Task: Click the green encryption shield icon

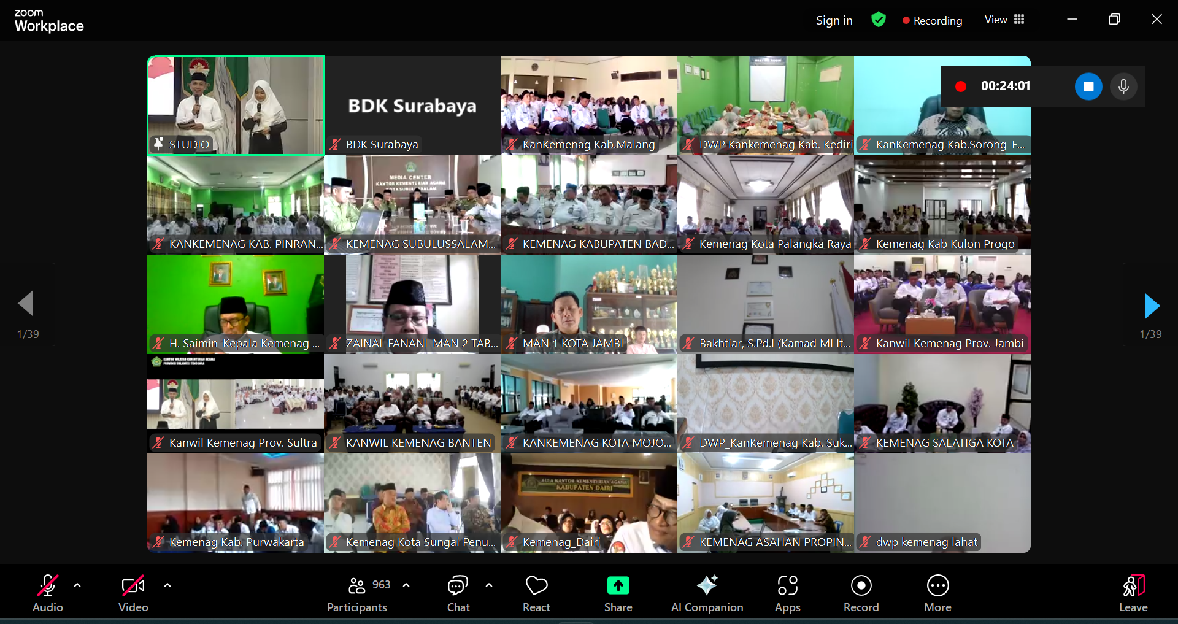Action: (879, 20)
